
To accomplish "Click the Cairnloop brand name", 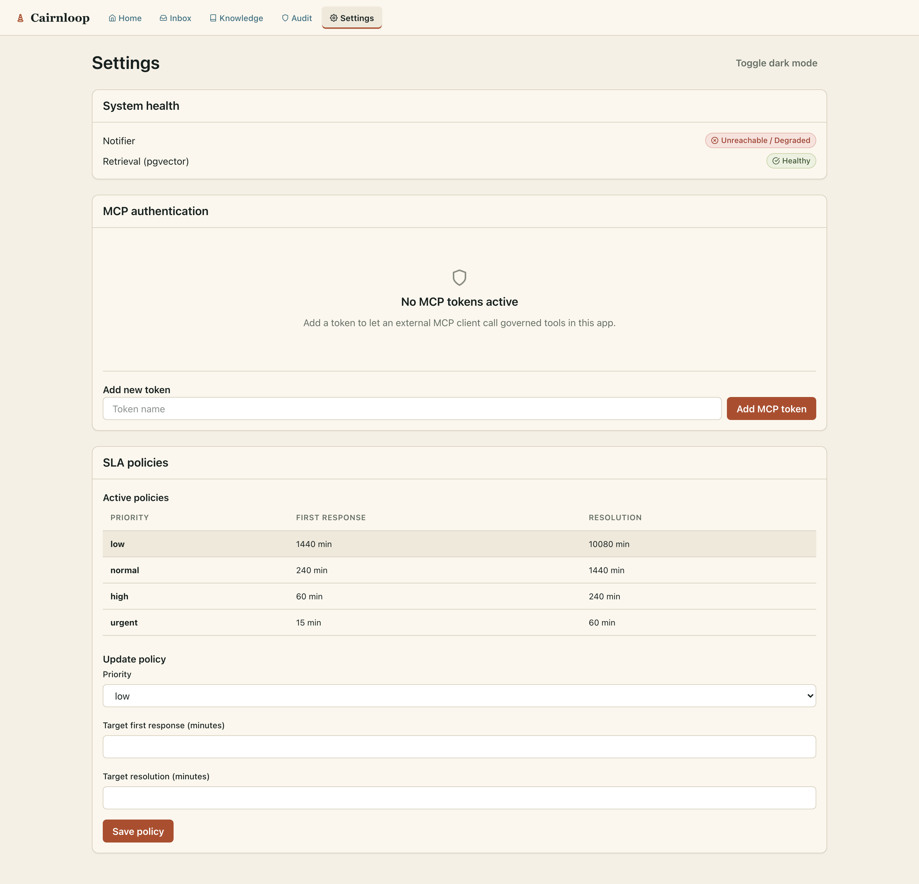I will pyautogui.click(x=60, y=18).
